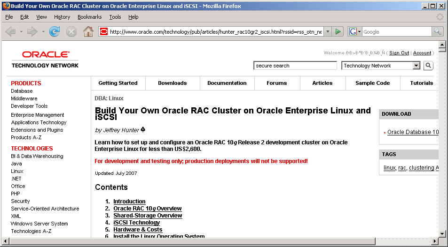
Task: Click the Oracle RAC 10g Overview link
Action: coord(147,209)
